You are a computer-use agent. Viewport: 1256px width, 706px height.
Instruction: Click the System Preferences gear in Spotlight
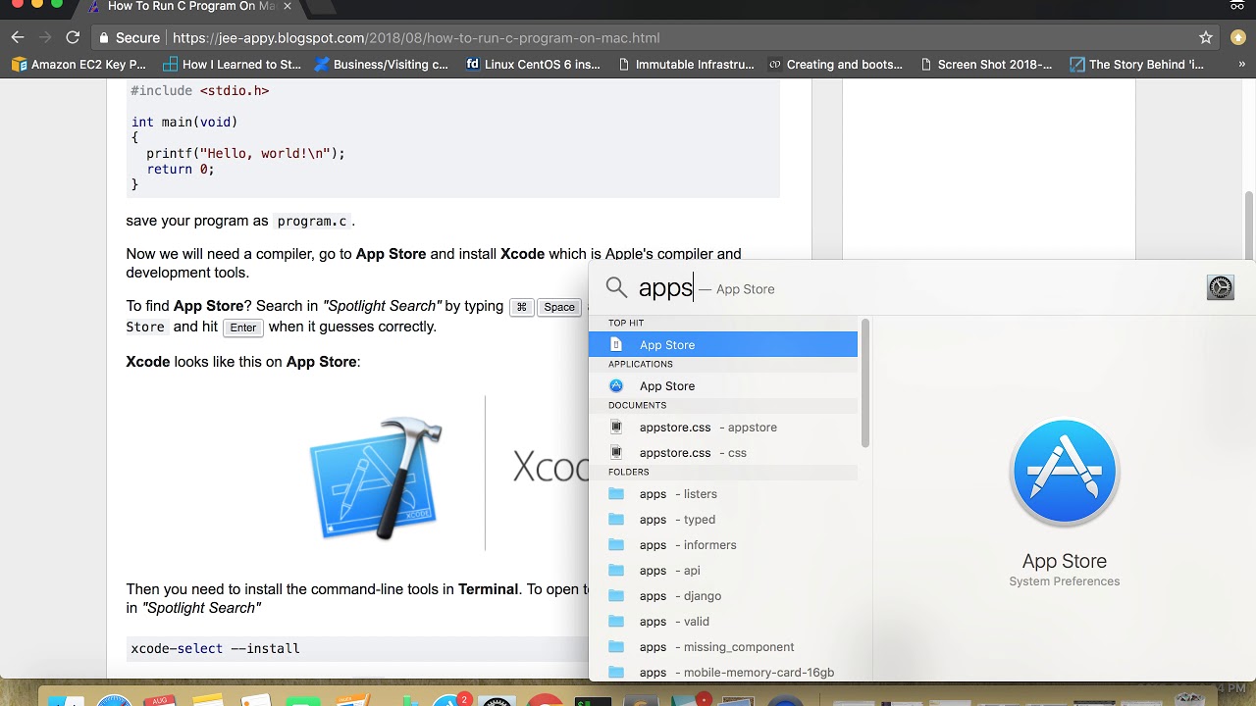click(1221, 287)
